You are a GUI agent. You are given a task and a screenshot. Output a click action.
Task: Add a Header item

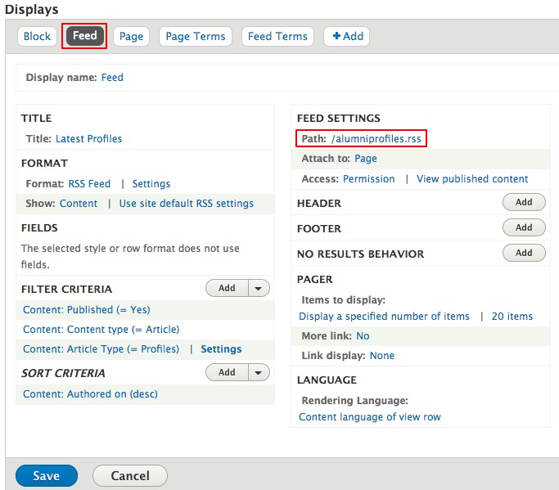524,202
